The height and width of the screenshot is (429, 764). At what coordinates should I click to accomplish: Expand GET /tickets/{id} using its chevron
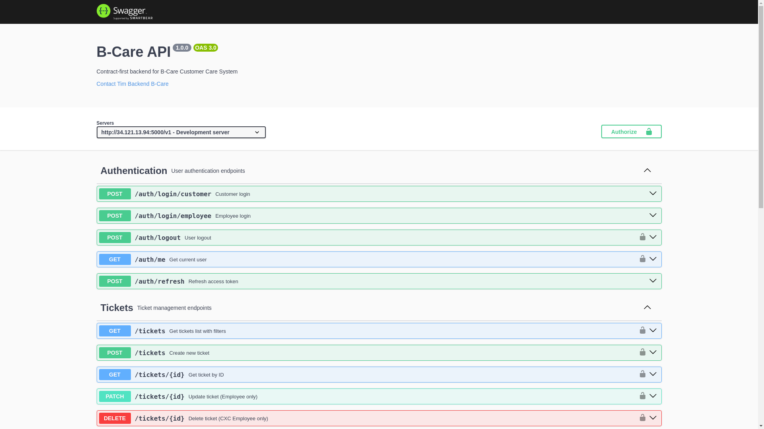[x=653, y=374]
